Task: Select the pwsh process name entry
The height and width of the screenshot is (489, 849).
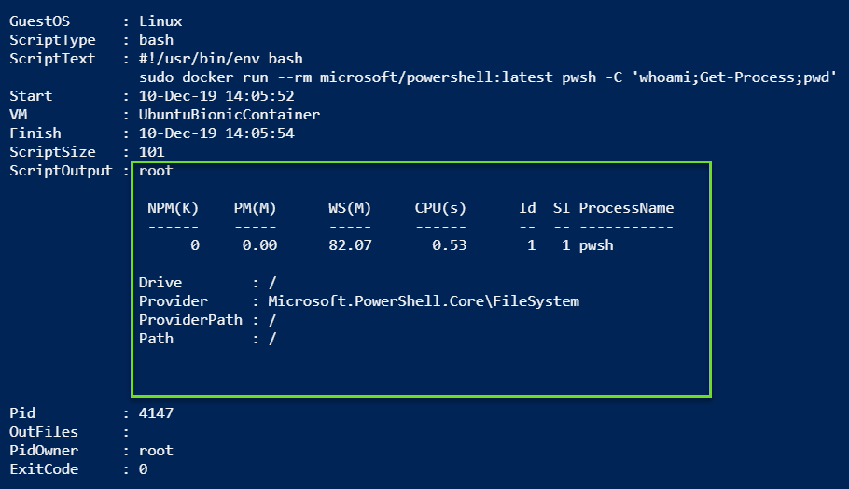Action: 596,245
